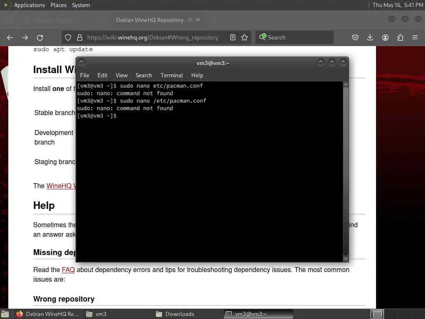Close the Debian WineHQ Repository tab
This screenshot has height=319, width=425.
point(198,20)
